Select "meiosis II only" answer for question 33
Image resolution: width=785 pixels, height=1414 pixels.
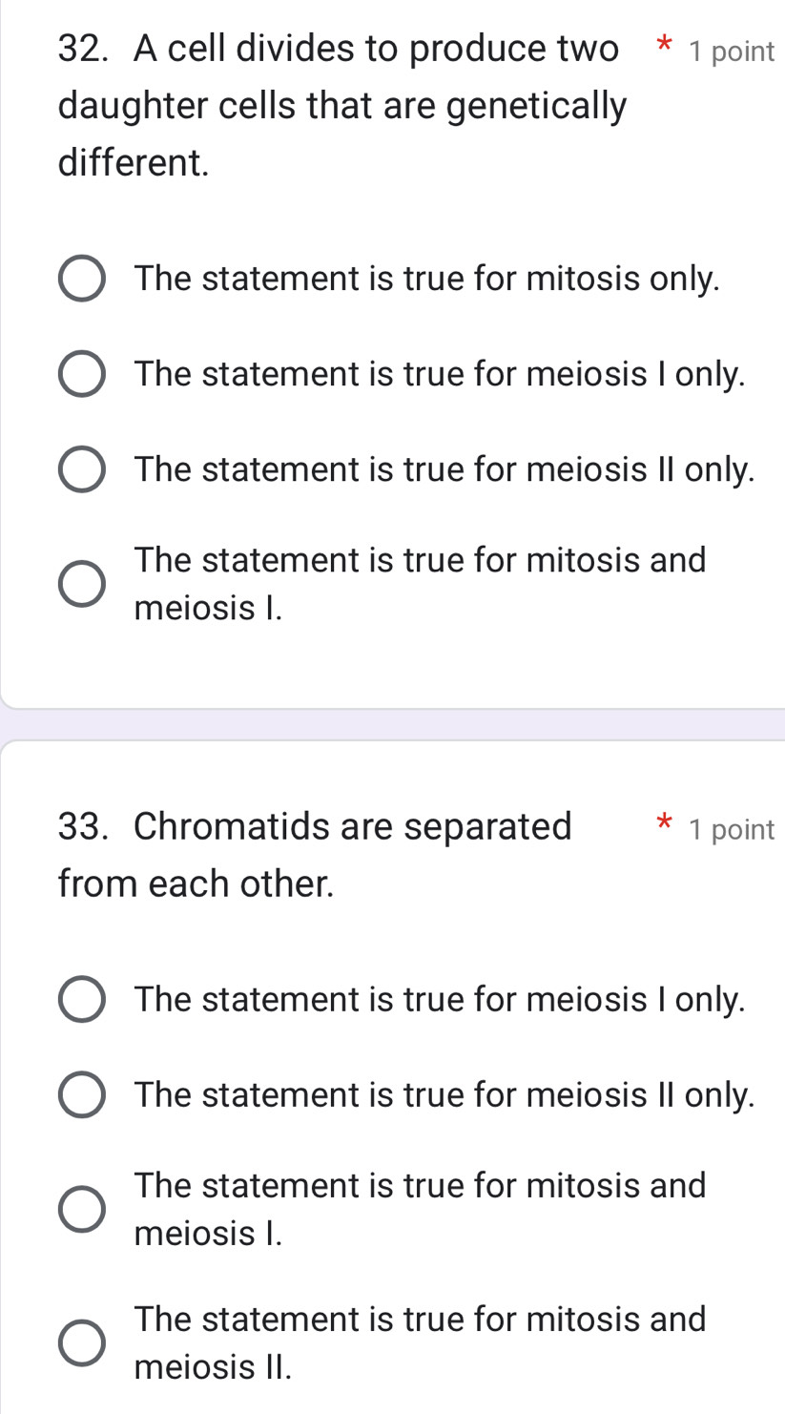pyautogui.click(x=81, y=1094)
